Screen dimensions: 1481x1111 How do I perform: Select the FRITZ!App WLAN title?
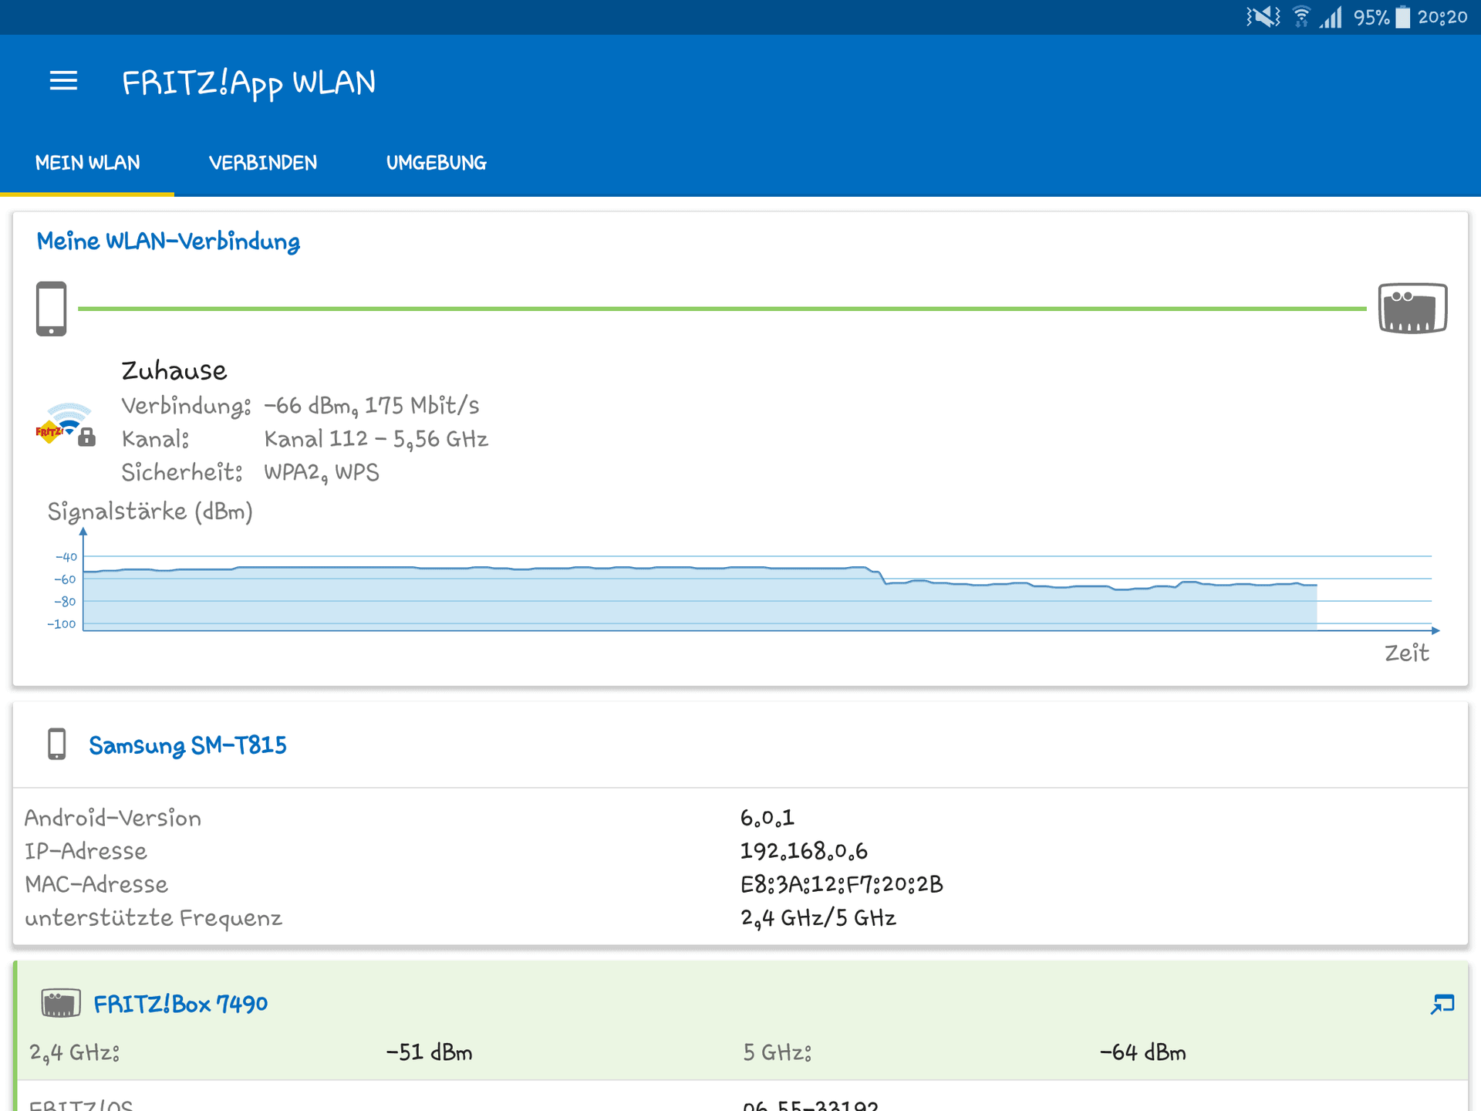pos(249,83)
